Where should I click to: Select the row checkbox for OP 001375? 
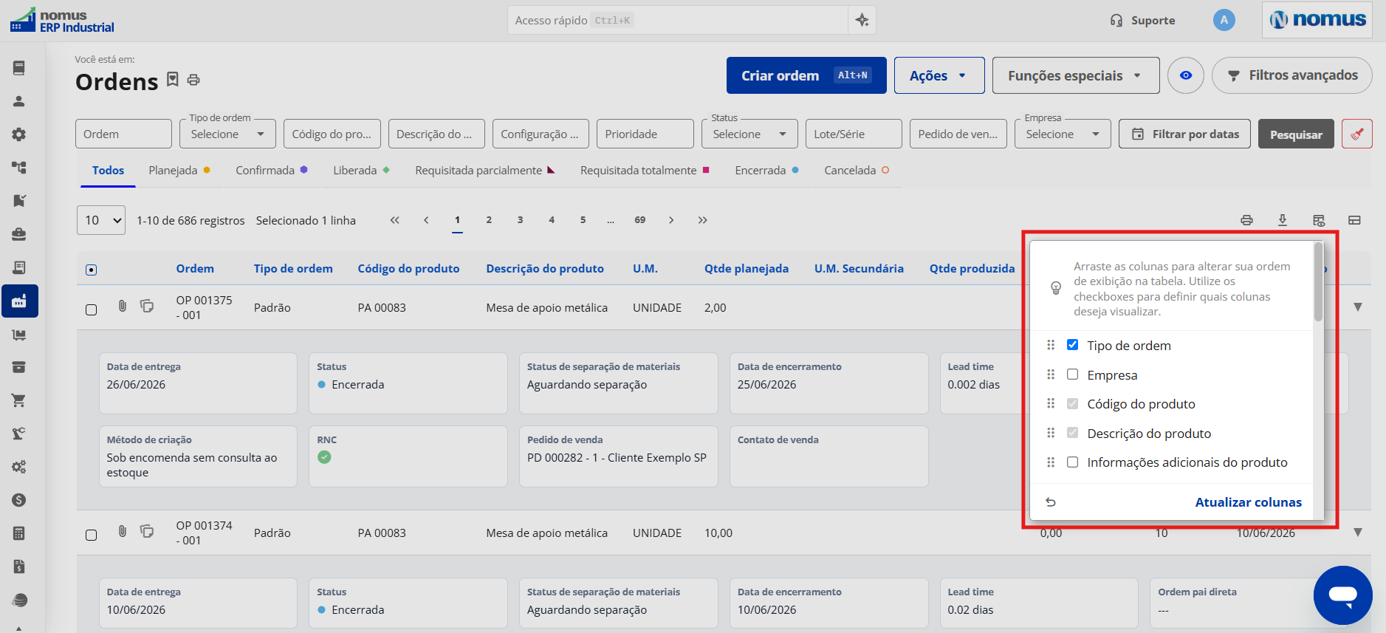point(91,309)
